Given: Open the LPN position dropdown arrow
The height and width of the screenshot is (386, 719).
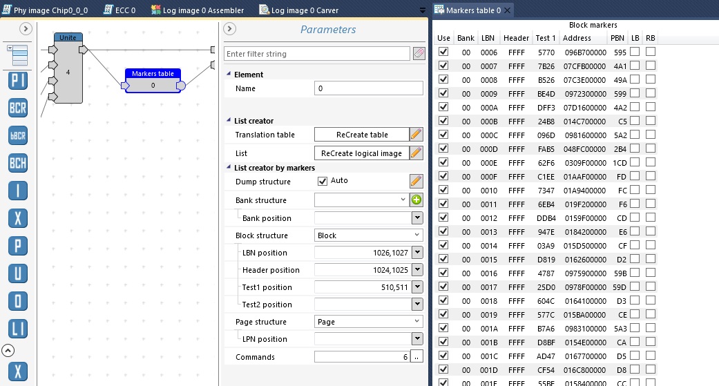Looking at the screenshot, I should coord(416,339).
